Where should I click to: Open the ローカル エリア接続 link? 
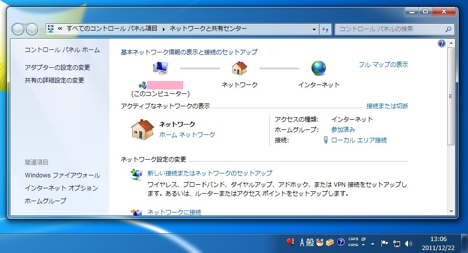pyautogui.click(x=359, y=140)
